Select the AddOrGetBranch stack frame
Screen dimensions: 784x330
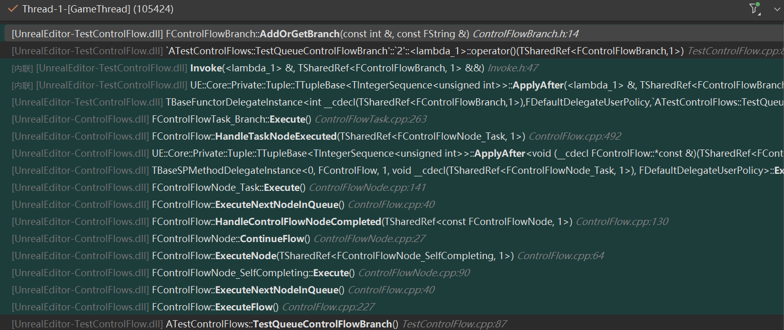coord(300,34)
